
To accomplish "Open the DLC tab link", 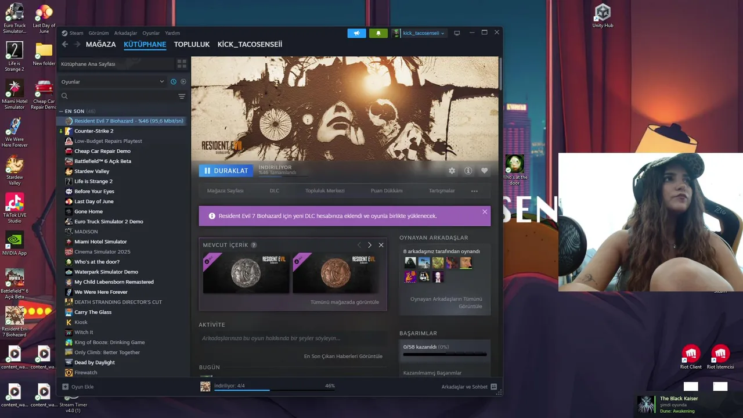I will (x=274, y=191).
